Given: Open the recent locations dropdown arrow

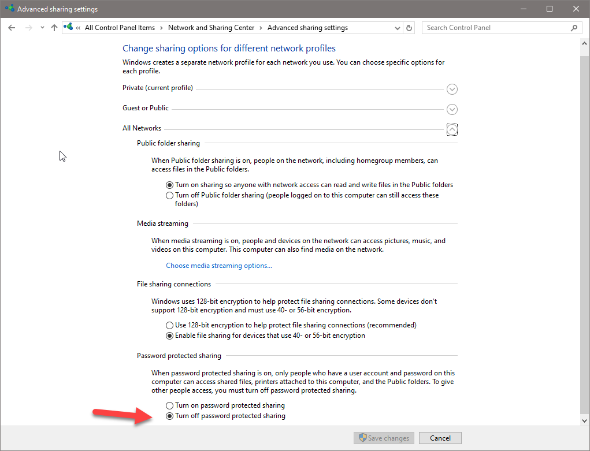Looking at the screenshot, I should tap(42, 28).
